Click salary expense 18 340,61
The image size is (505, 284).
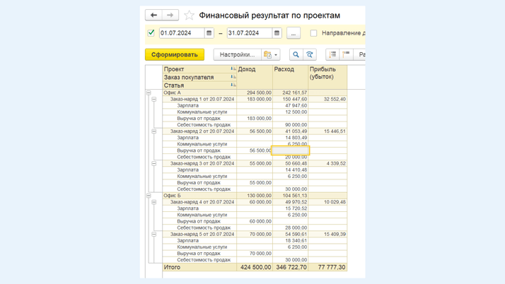[296, 241]
